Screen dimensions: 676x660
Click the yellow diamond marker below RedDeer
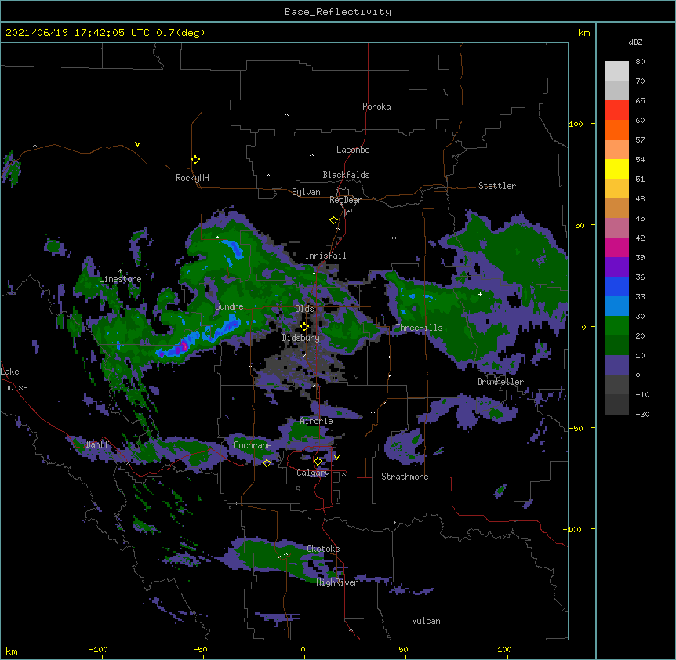(333, 220)
